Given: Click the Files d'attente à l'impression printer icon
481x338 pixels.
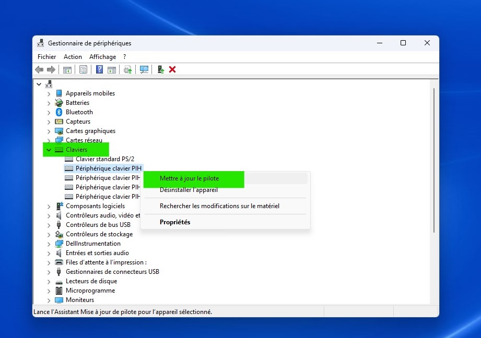Looking at the screenshot, I should pyautogui.click(x=59, y=262).
